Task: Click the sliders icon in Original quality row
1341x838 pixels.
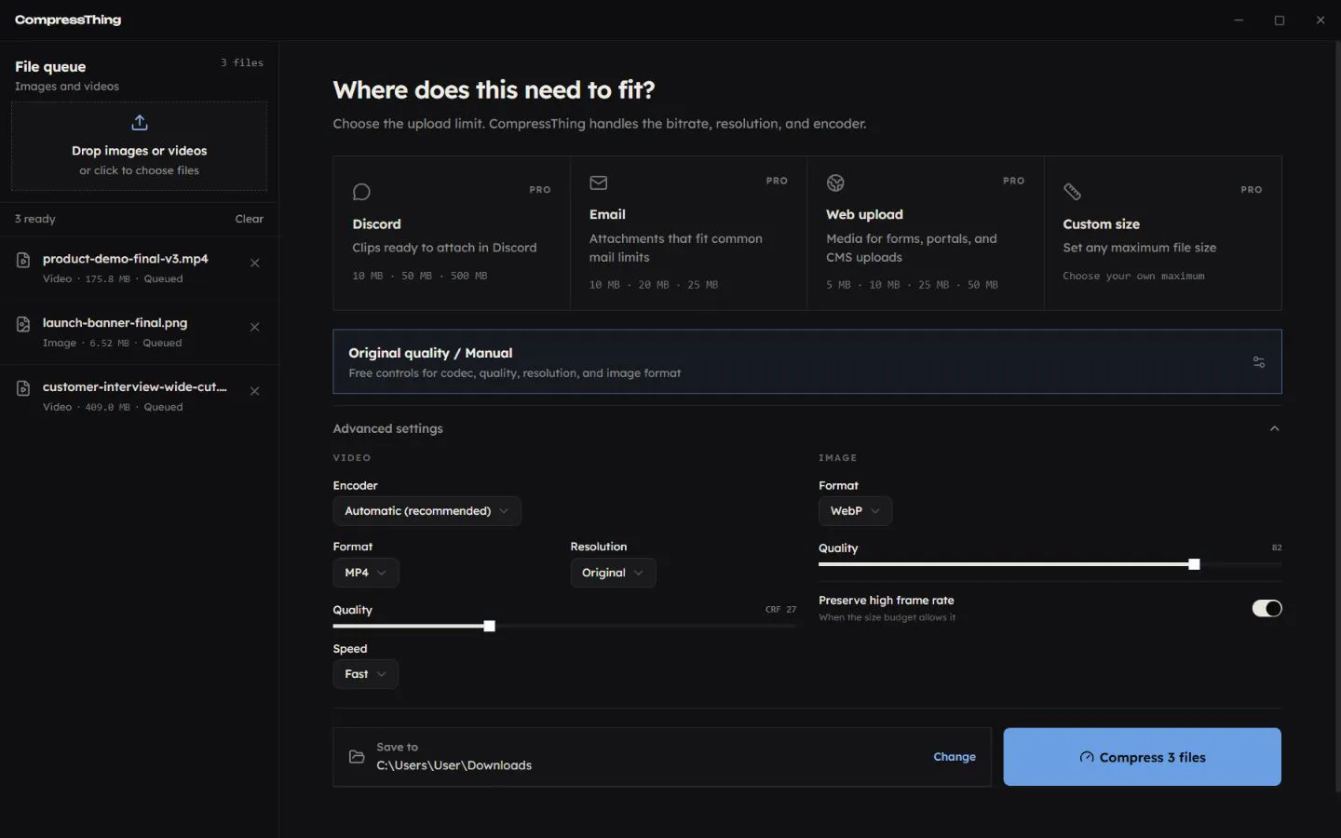Action: (x=1259, y=362)
